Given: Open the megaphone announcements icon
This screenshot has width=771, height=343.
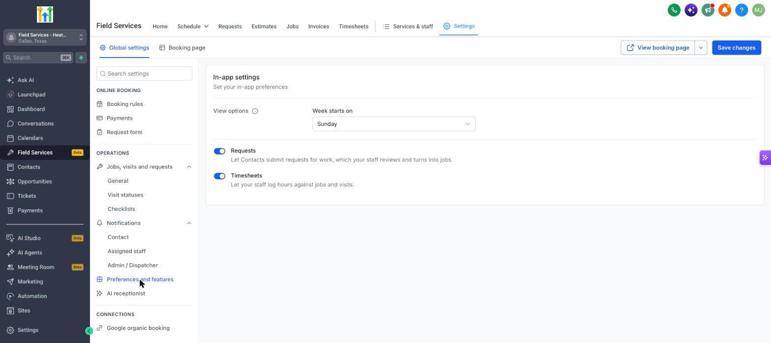Looking at the screenshot, I should tap(708, 10).
